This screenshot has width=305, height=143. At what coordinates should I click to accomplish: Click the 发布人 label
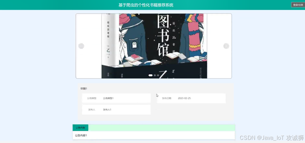coord(92,110)
